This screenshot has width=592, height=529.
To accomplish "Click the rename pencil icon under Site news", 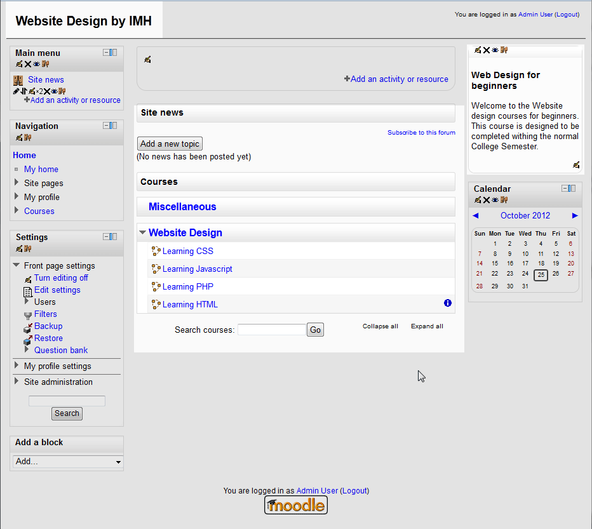I will [16, 91].
